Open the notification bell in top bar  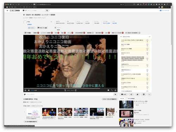[x=159, y=7]
